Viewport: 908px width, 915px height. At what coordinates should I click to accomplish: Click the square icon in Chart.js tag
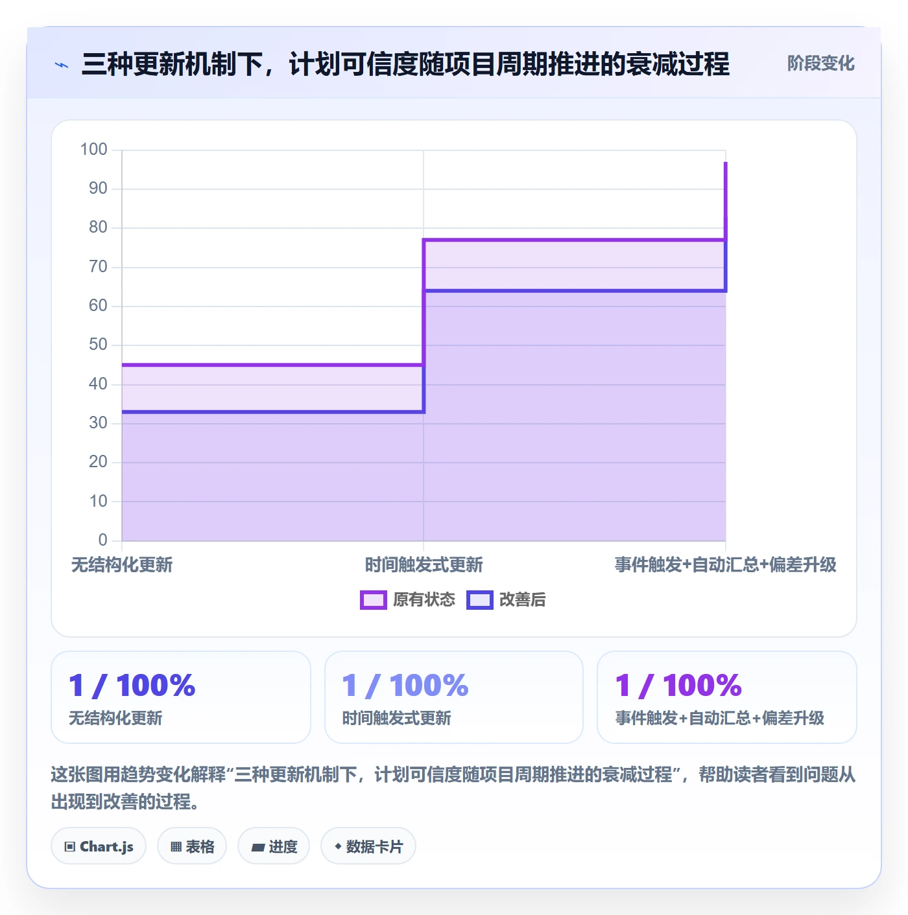(70, 847)
